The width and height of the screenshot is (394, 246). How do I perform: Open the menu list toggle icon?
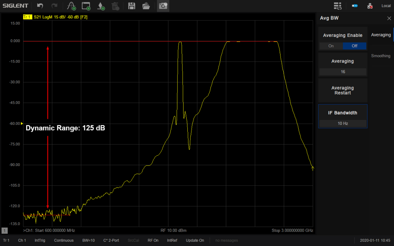tap(338, 6)
